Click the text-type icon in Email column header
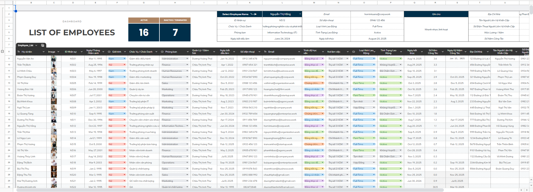This screenshot has width=533, height=192. tap(265, 52)
